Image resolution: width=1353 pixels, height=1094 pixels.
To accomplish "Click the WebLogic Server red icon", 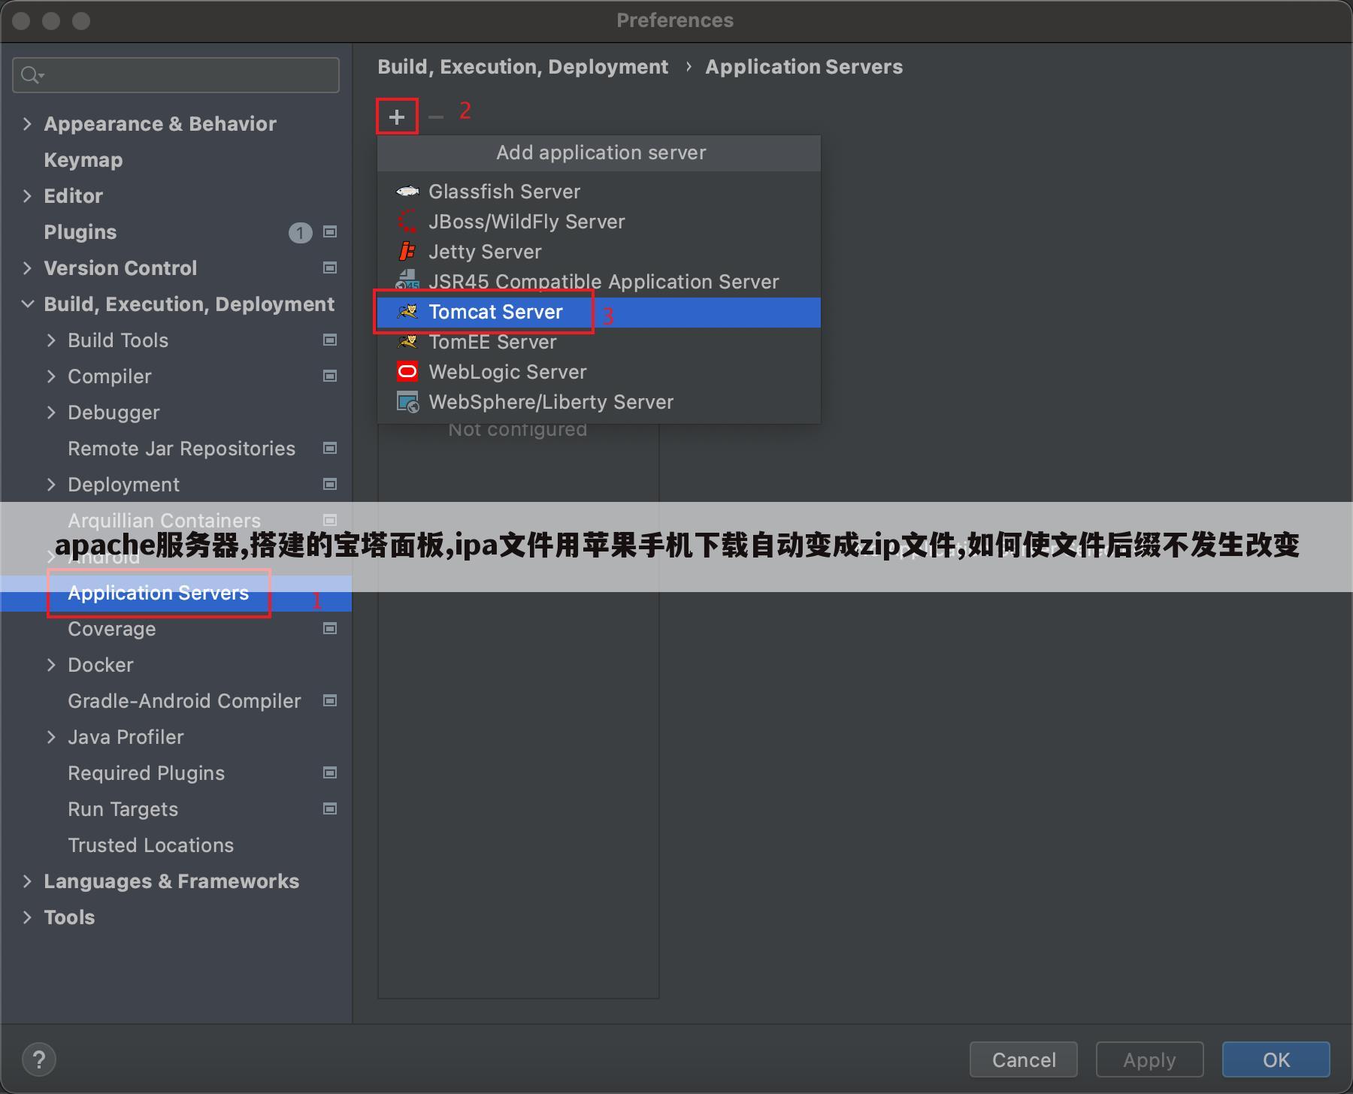I will pyautogui.click(x=407, y=372).
